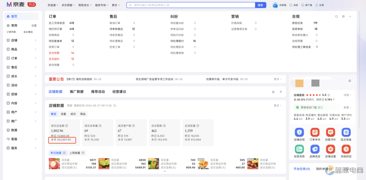Click the blue 搜索 button
Viewport: 366px width, 180px height.
tap(261, 5)
